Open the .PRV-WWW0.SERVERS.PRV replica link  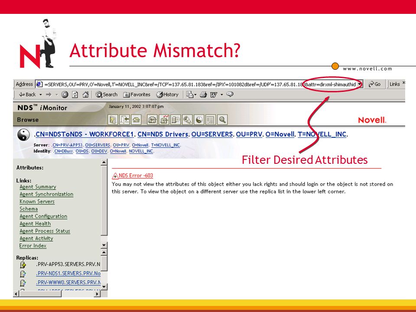coord(68,282)
